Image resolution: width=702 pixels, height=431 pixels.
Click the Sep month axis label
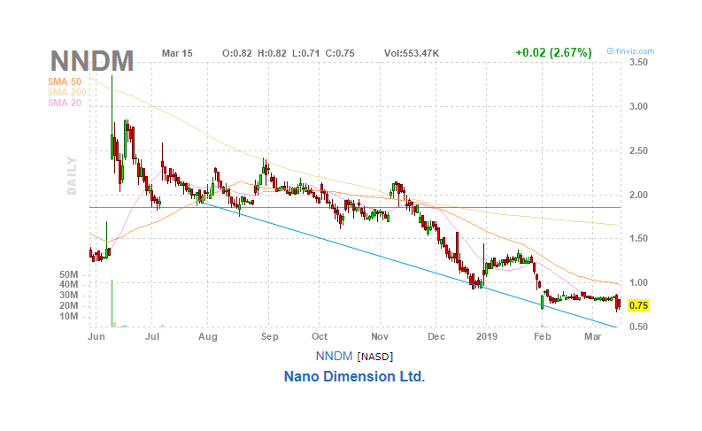[x=269, y=336]
